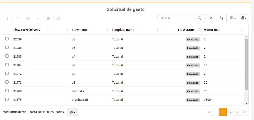Check the box for row 21984
254x120 pixels.
(x=7, y=65)
